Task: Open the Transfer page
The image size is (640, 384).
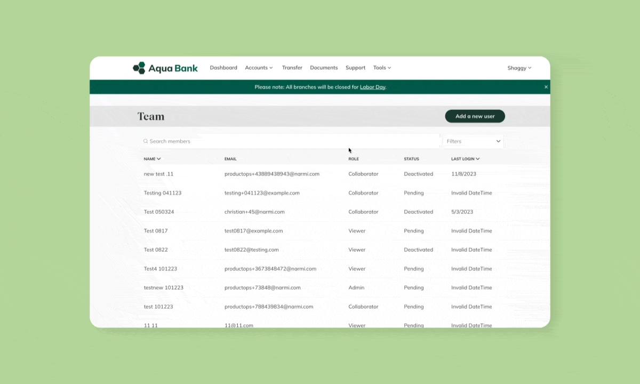Action: [x=292, y=68]
